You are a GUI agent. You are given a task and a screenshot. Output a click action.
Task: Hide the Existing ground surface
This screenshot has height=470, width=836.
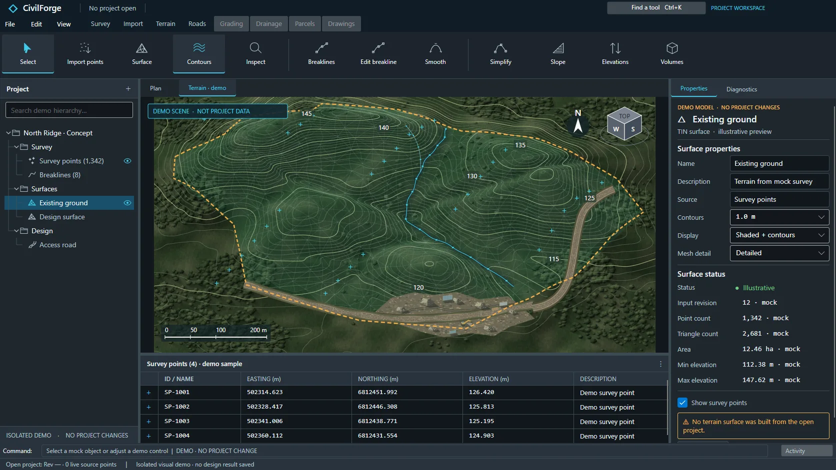(127, 203)
